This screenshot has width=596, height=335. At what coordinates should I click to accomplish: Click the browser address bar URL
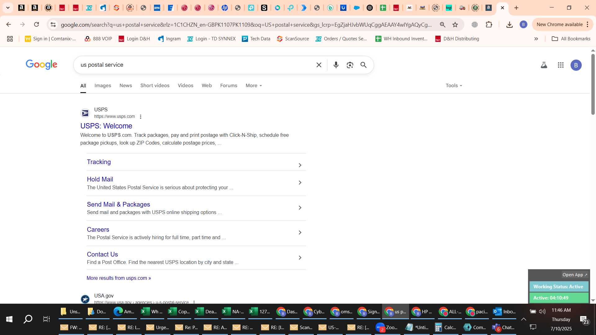pyautogui.click(x=246, y=25)
